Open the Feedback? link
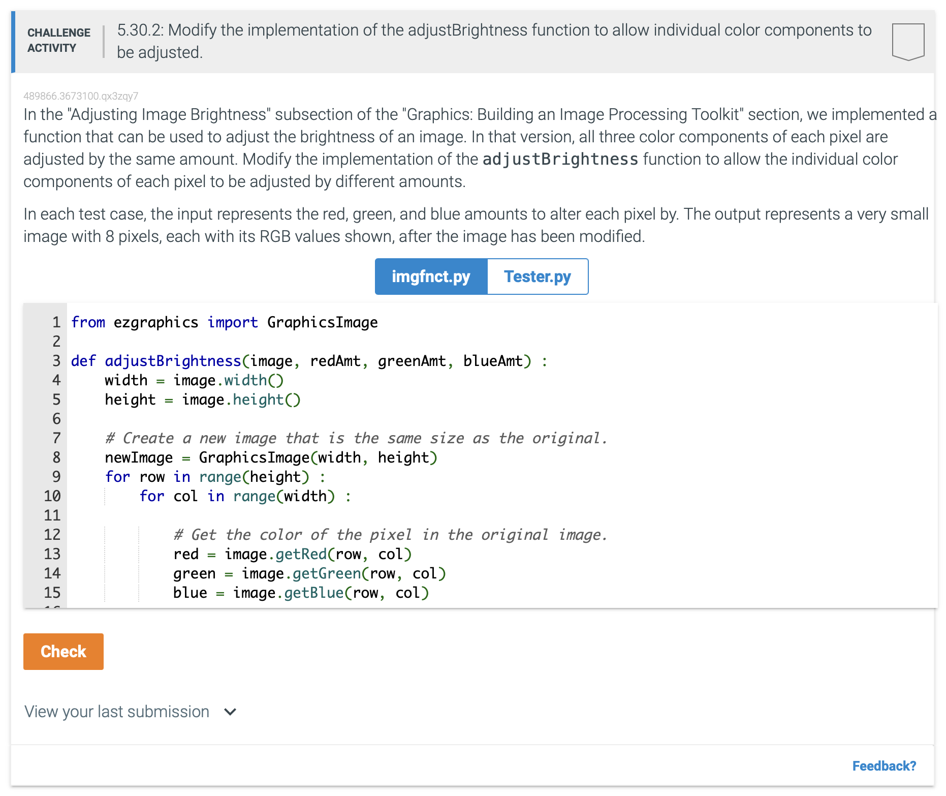The width and height of the screenshot is (946, 796). coord(884,766)
